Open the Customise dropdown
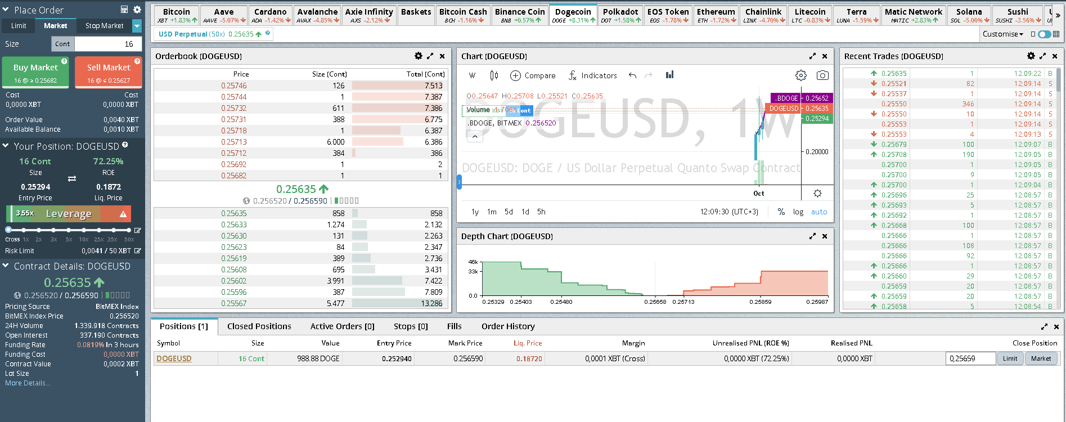The image size is (1066, 422). pos(1003,34)
